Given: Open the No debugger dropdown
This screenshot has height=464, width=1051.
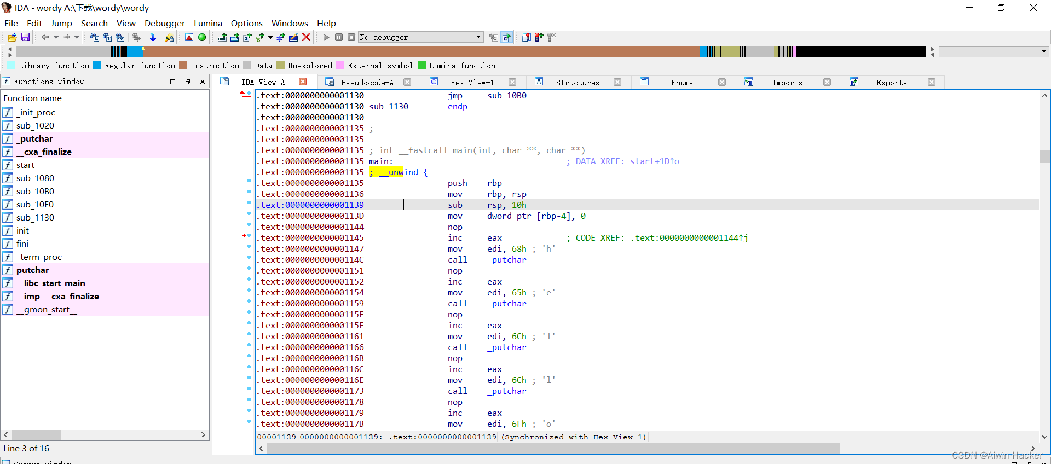Looking at the screenshot, I should 420,37.
